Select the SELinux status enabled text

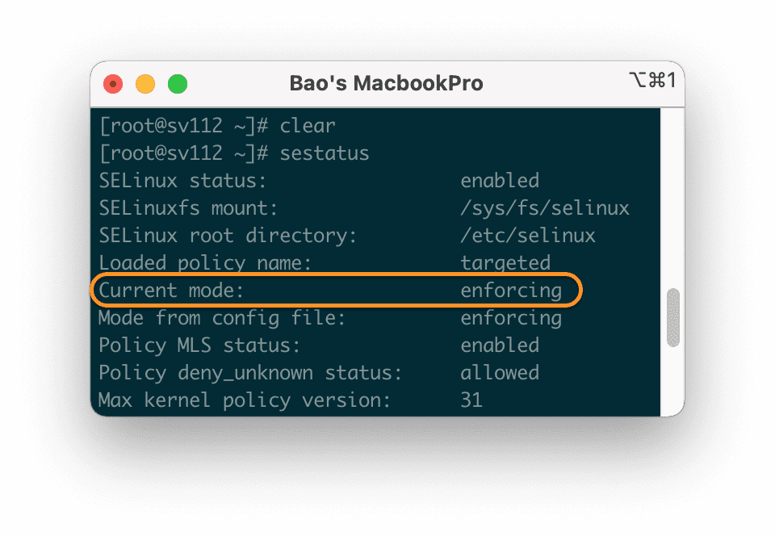[x=500, y=180]
